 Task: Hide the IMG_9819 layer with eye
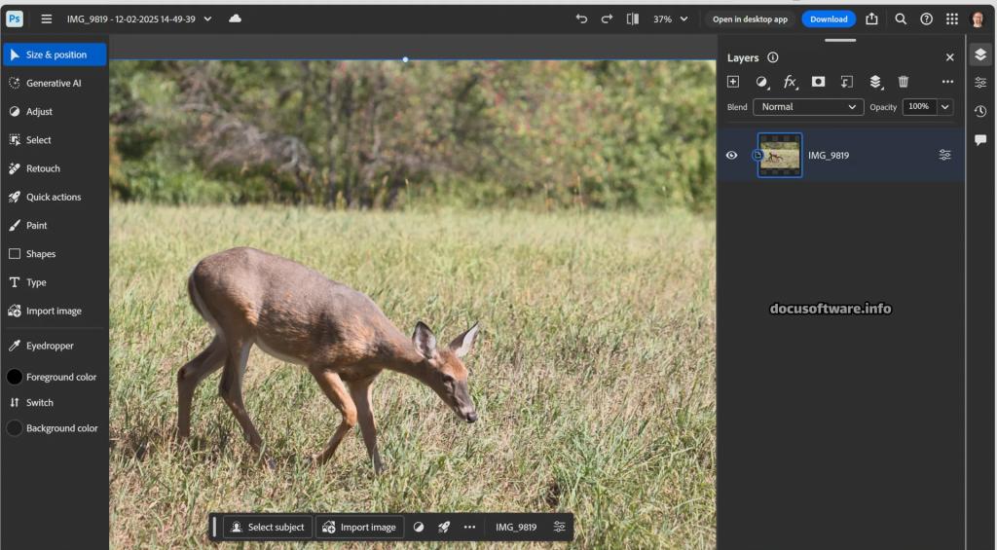[x=732, y=155]
